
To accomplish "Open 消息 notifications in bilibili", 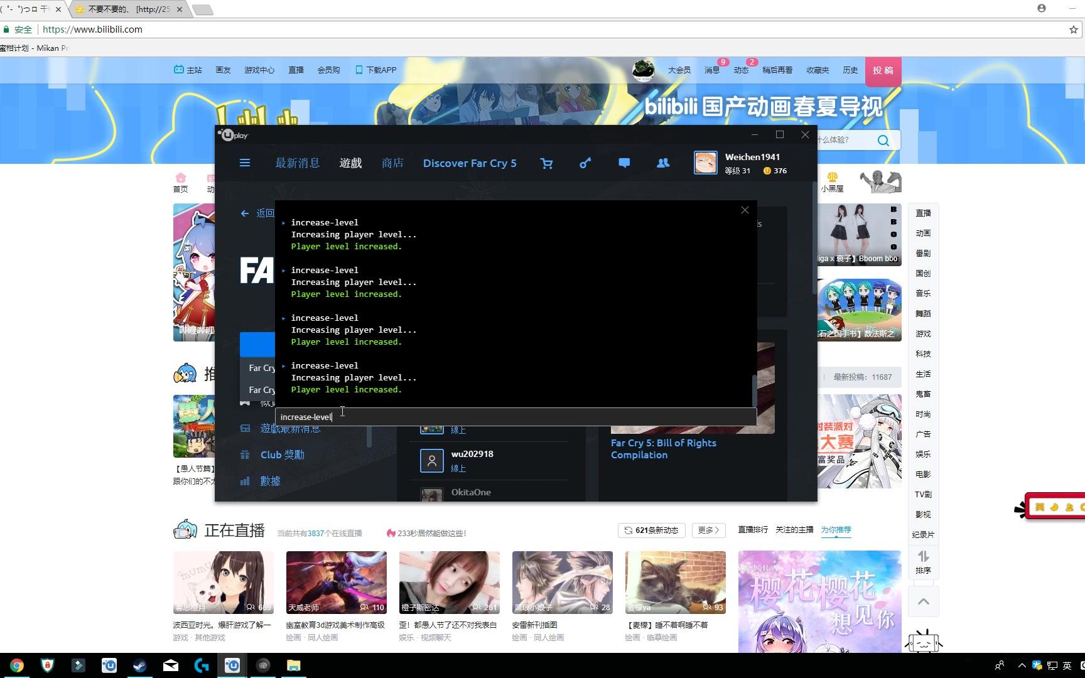I will [x=712, y=70].
